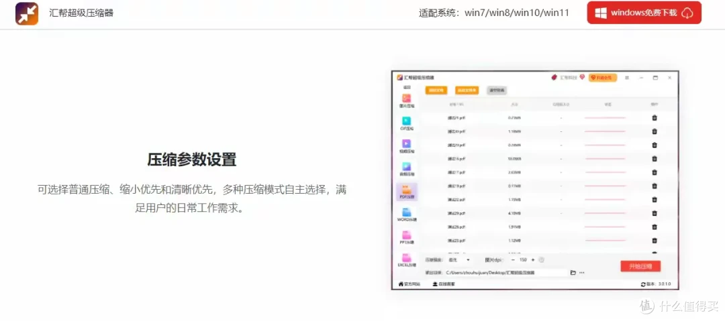Click the 适配系统 win7/win8/win10/win11 text

pos(494,13)
